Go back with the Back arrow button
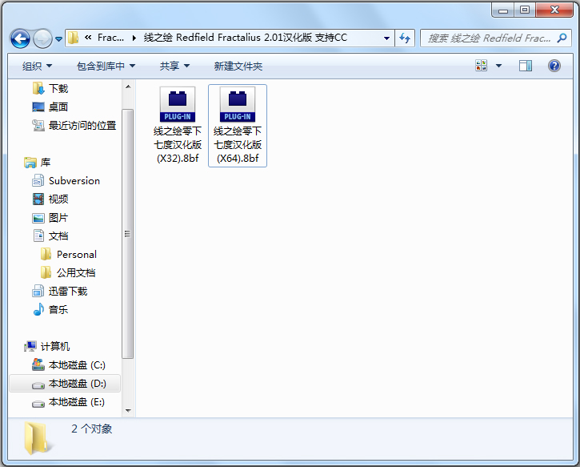 [x=20, y=38]
